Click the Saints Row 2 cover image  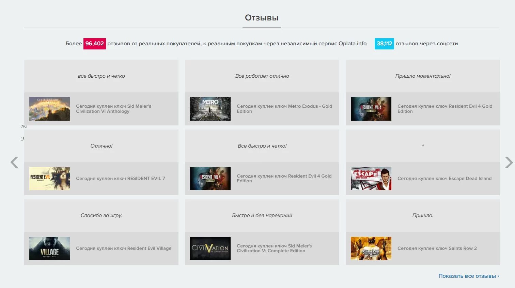(371, 248)
